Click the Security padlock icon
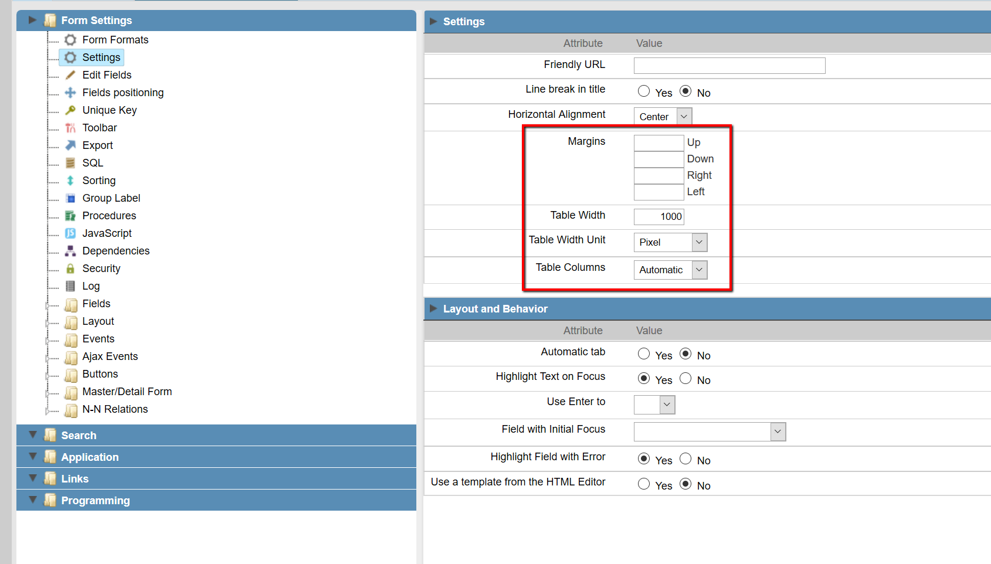 [x=70, y=269]
